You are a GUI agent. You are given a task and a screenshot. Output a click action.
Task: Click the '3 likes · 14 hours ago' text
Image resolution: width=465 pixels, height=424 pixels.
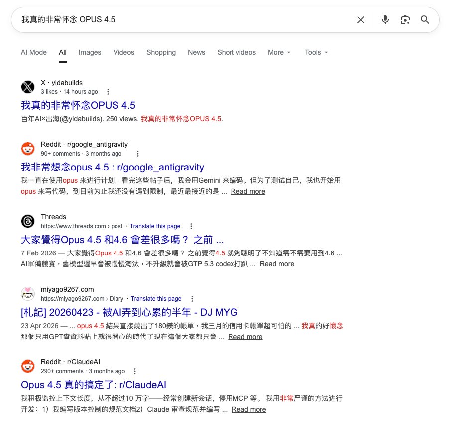click(69, 92)
